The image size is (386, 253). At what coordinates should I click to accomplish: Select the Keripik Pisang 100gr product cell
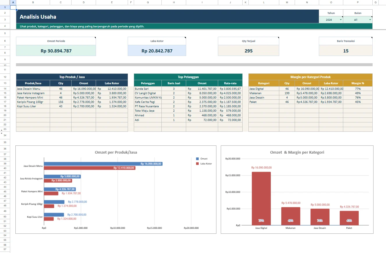pos(33,102)
